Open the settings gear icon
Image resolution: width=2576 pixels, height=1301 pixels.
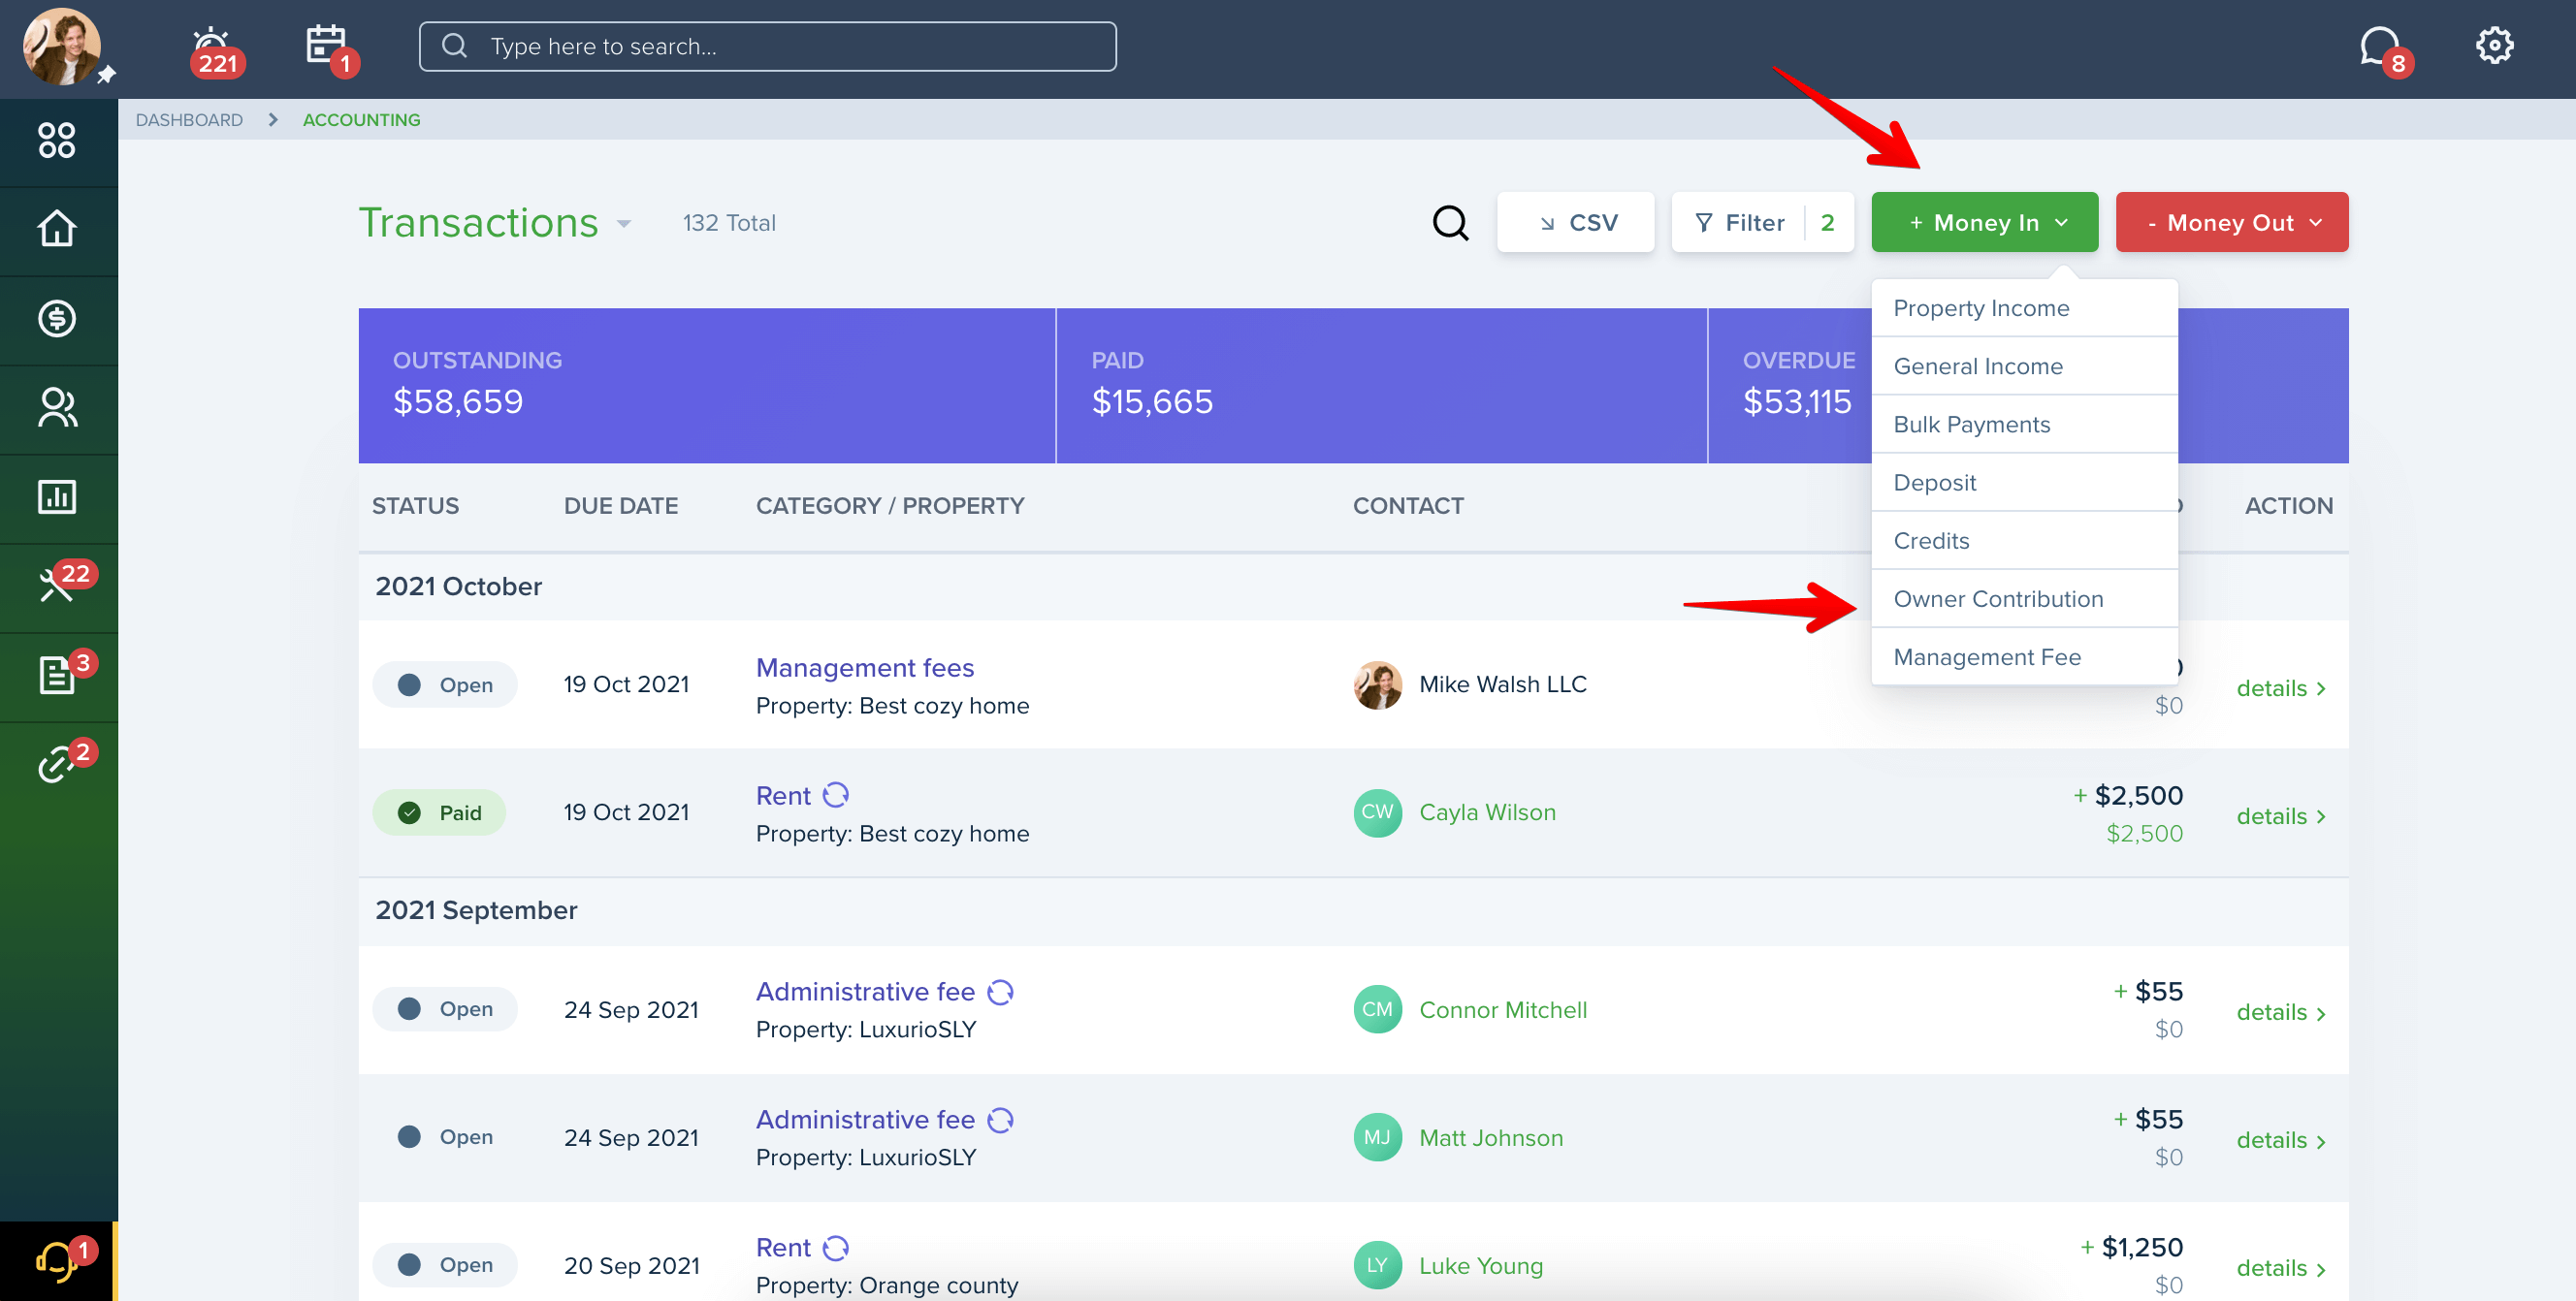[2493, 46]
